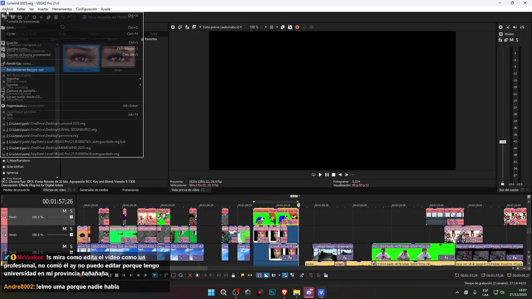Screen dimensions: 532x299
Task: Open Master bus settings gear
Action: [x=500, y=27]
